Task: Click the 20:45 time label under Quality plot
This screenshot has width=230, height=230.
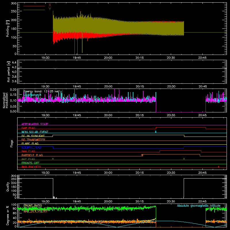Action: click(x=202, y=202)
